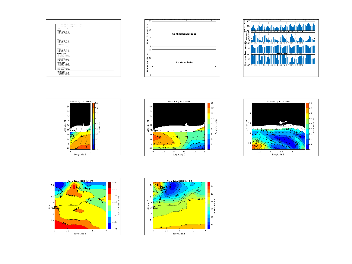Click the bottom bar chart row
The image size is (352, 264).
(x=283, y=59)
